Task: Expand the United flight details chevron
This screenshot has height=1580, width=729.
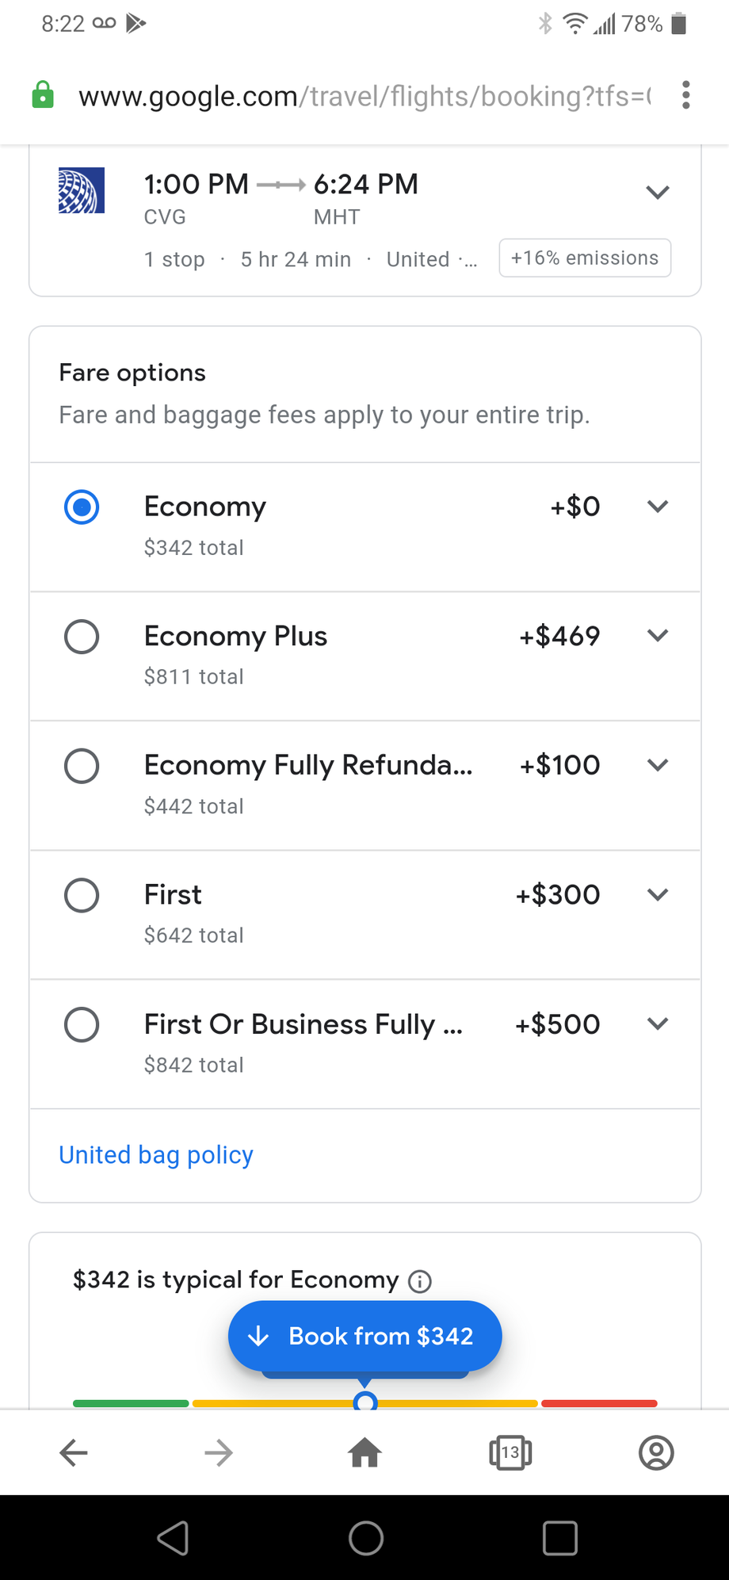Action: click(658, 192)
